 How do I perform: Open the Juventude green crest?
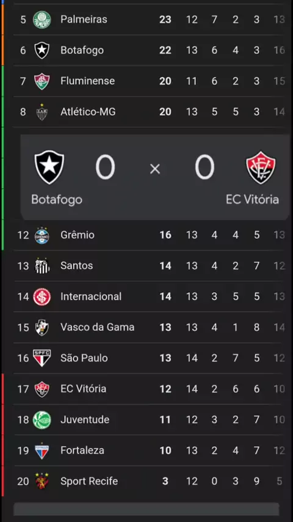click(x=42, y=420)
